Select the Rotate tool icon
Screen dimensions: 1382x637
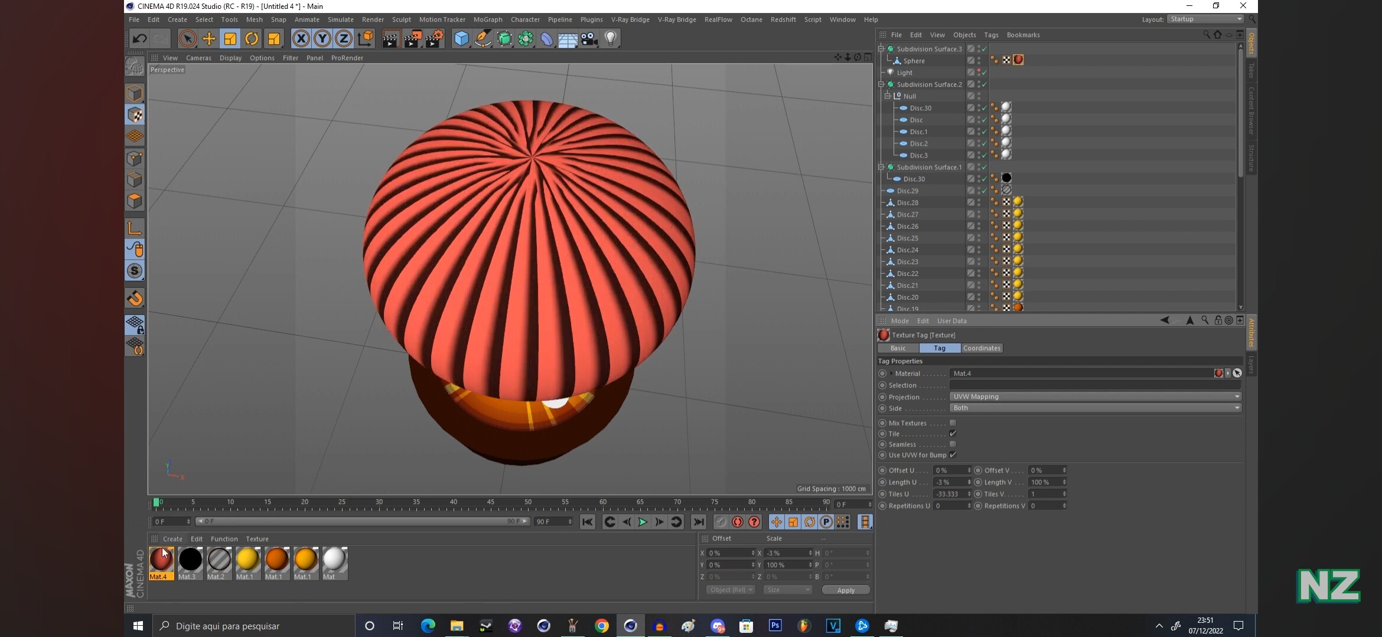(x=252, y=39)
